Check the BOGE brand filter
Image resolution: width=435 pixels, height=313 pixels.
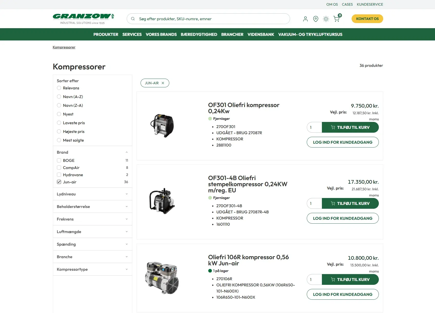(59, 160)
